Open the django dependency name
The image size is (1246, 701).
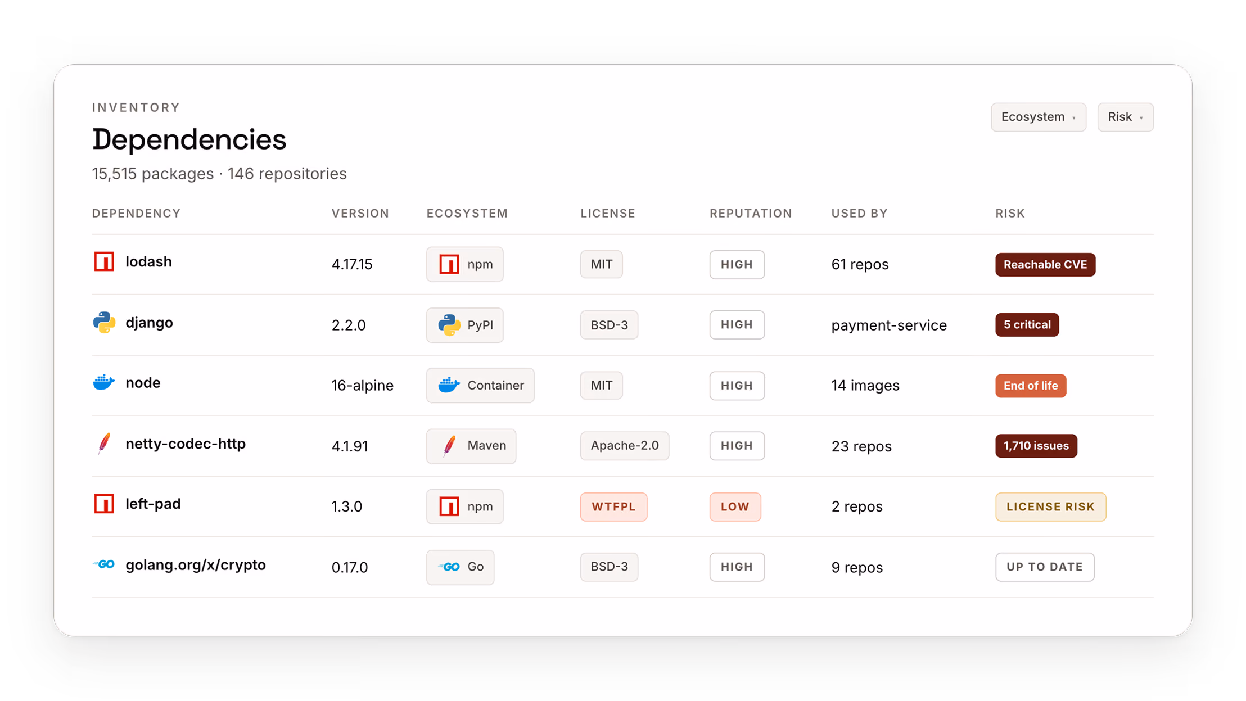pyautogui.click(x=149, y=323)
